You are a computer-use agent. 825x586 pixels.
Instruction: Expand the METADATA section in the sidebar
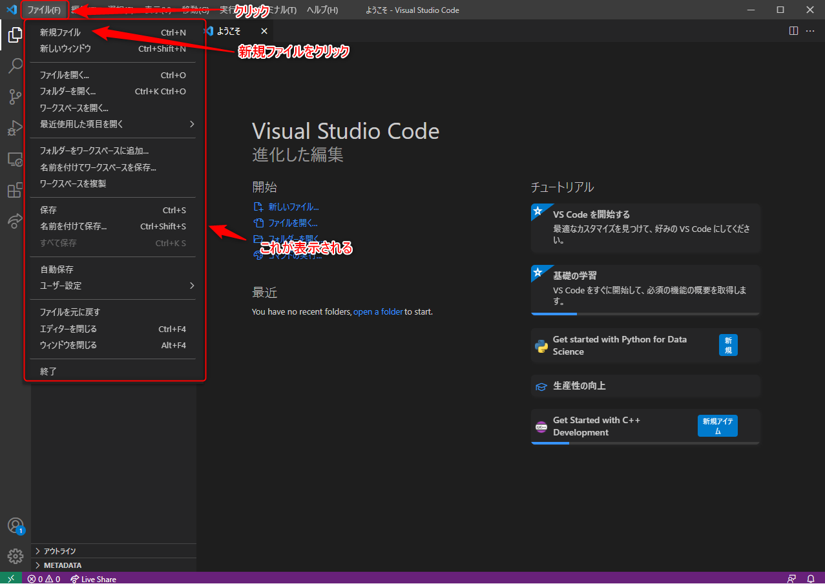(x=114, y=565)
